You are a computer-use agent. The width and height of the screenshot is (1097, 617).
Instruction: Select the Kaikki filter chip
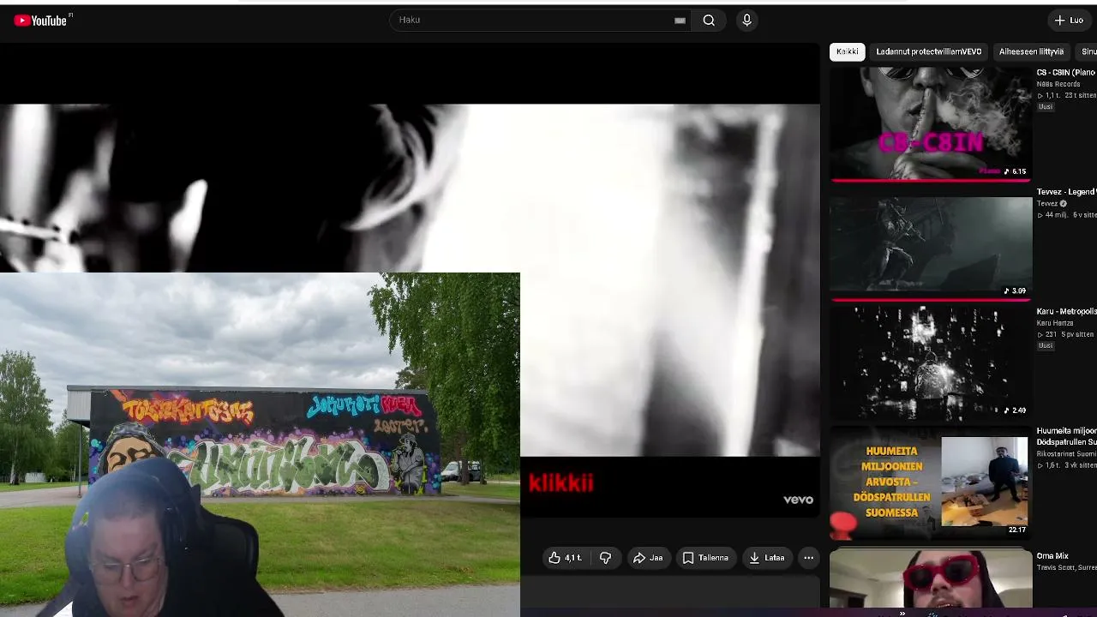pos(847,51)
